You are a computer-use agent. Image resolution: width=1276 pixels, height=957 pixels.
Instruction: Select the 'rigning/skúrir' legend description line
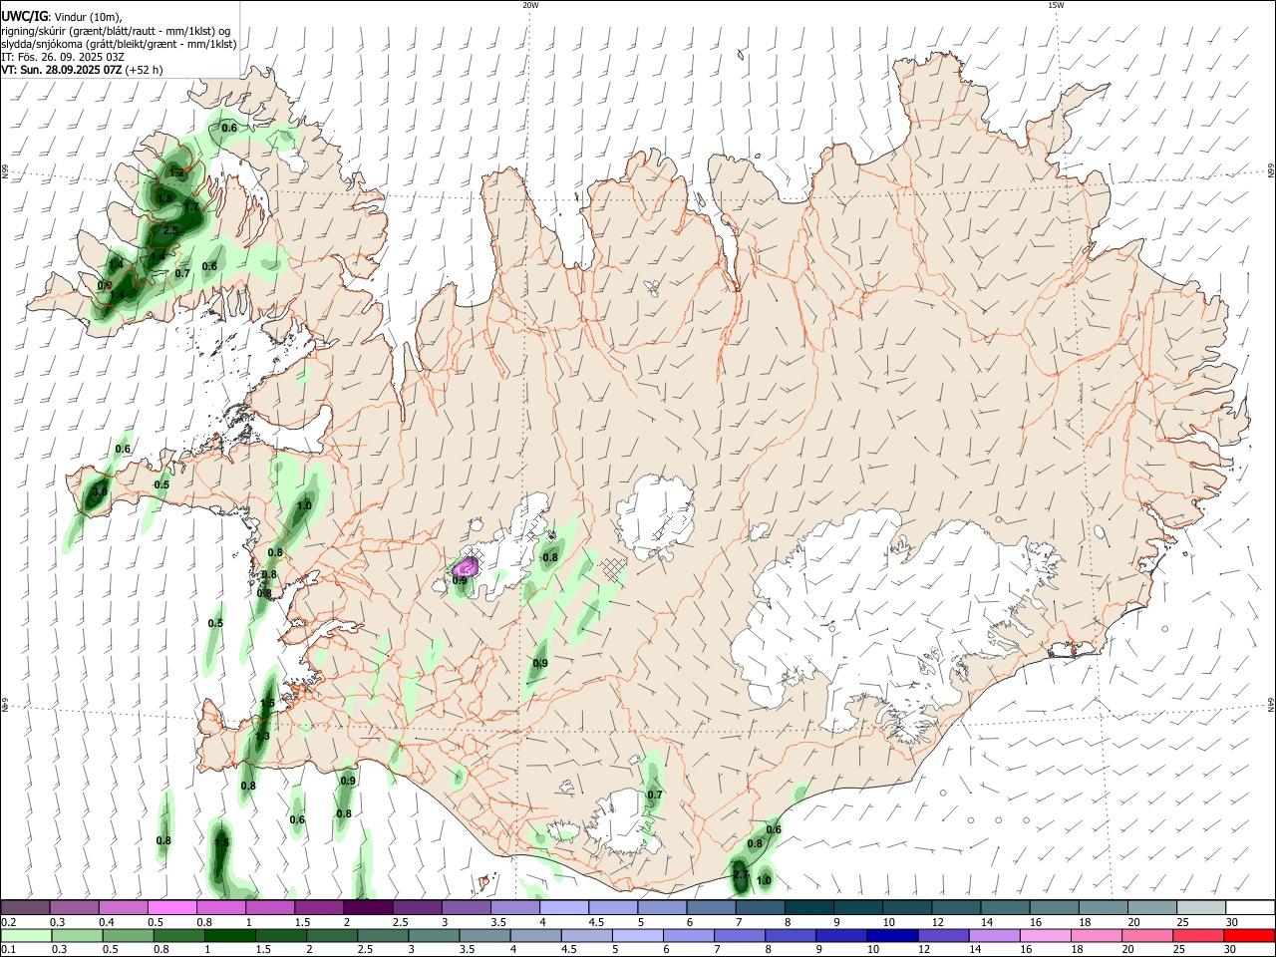(x=116, y=31)
